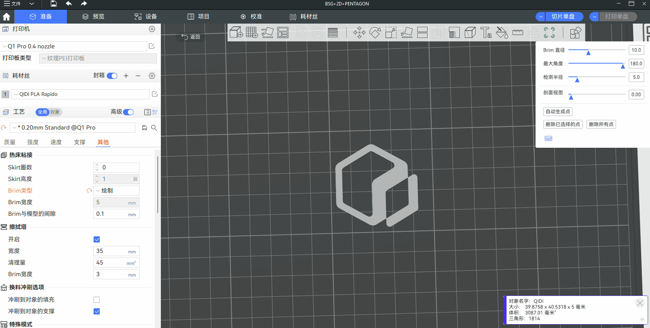Open the Brim类型 dropdown
Image resolution: width=650 pixels, height=328 pixels.
[116, 191]
